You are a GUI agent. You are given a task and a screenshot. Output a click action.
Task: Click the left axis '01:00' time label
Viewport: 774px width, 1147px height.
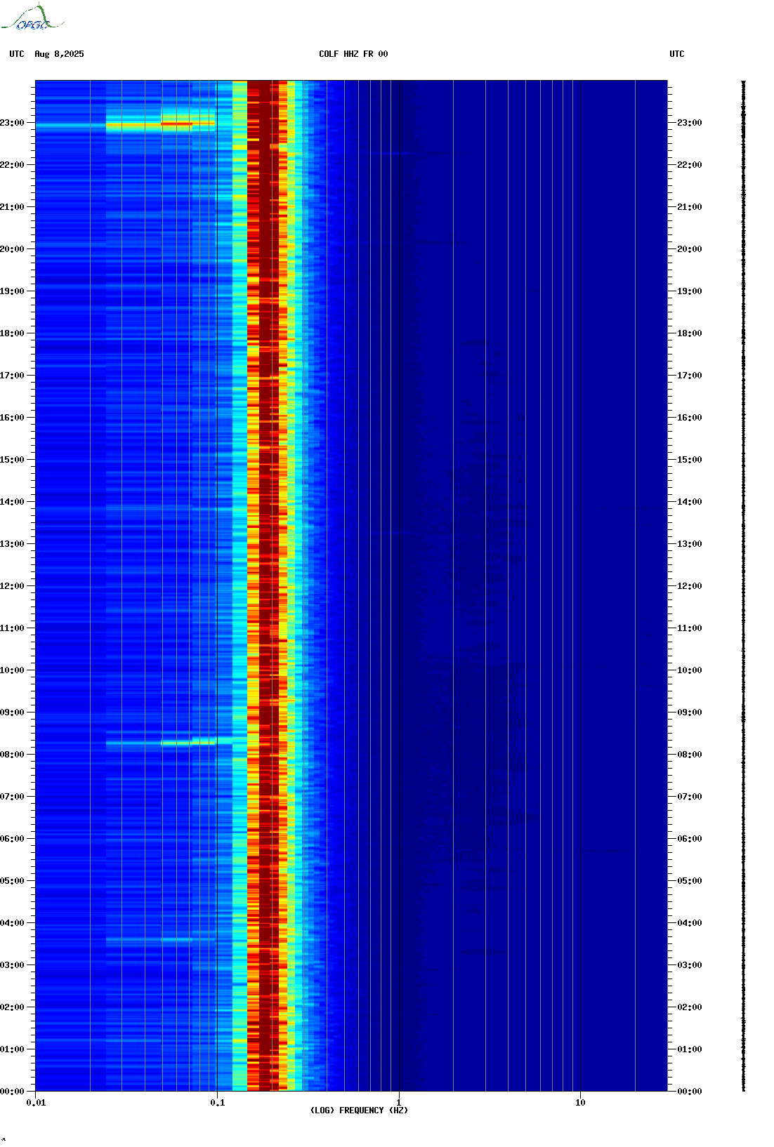tap(12, 1049)
